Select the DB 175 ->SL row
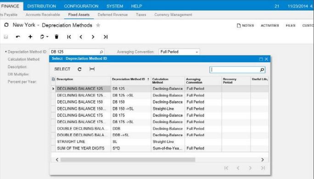The width and height of the screenshot is (314, 179). pos(160,122)
